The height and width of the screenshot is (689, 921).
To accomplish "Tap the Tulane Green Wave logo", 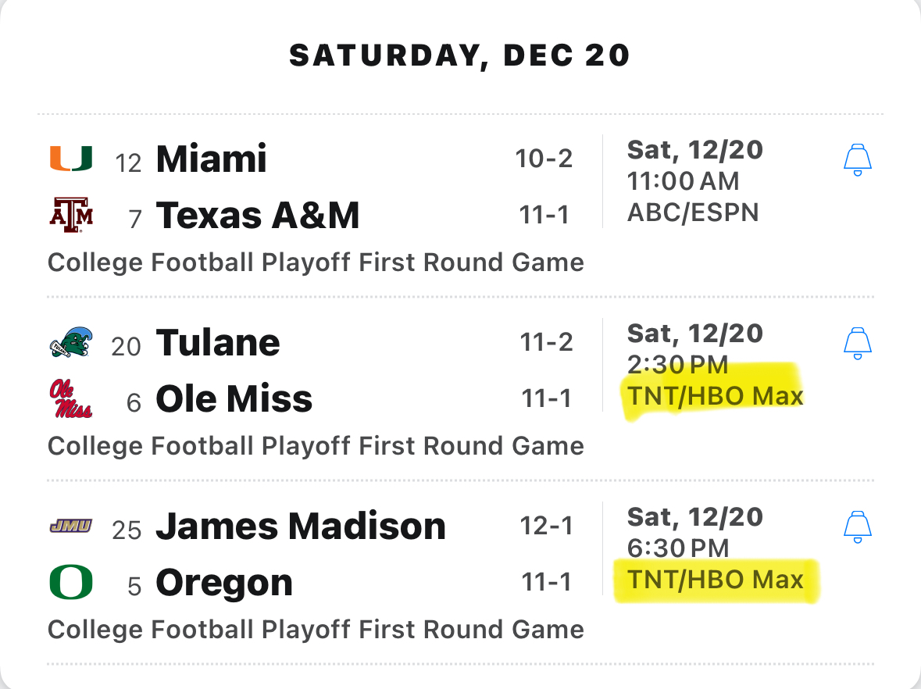I will pos(71,342).
